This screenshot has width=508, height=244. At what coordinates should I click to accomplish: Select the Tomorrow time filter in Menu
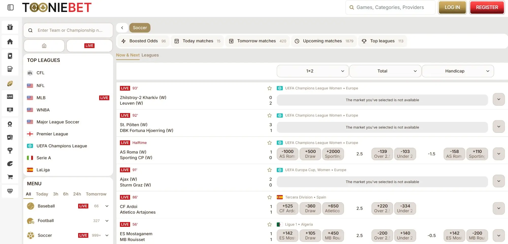coord(96,194)
